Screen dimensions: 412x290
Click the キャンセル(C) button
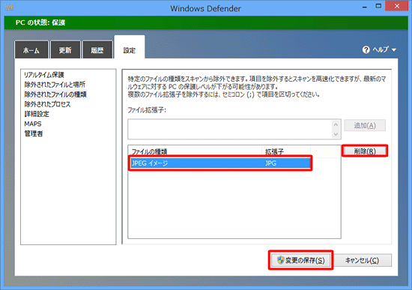pos(362,260)
